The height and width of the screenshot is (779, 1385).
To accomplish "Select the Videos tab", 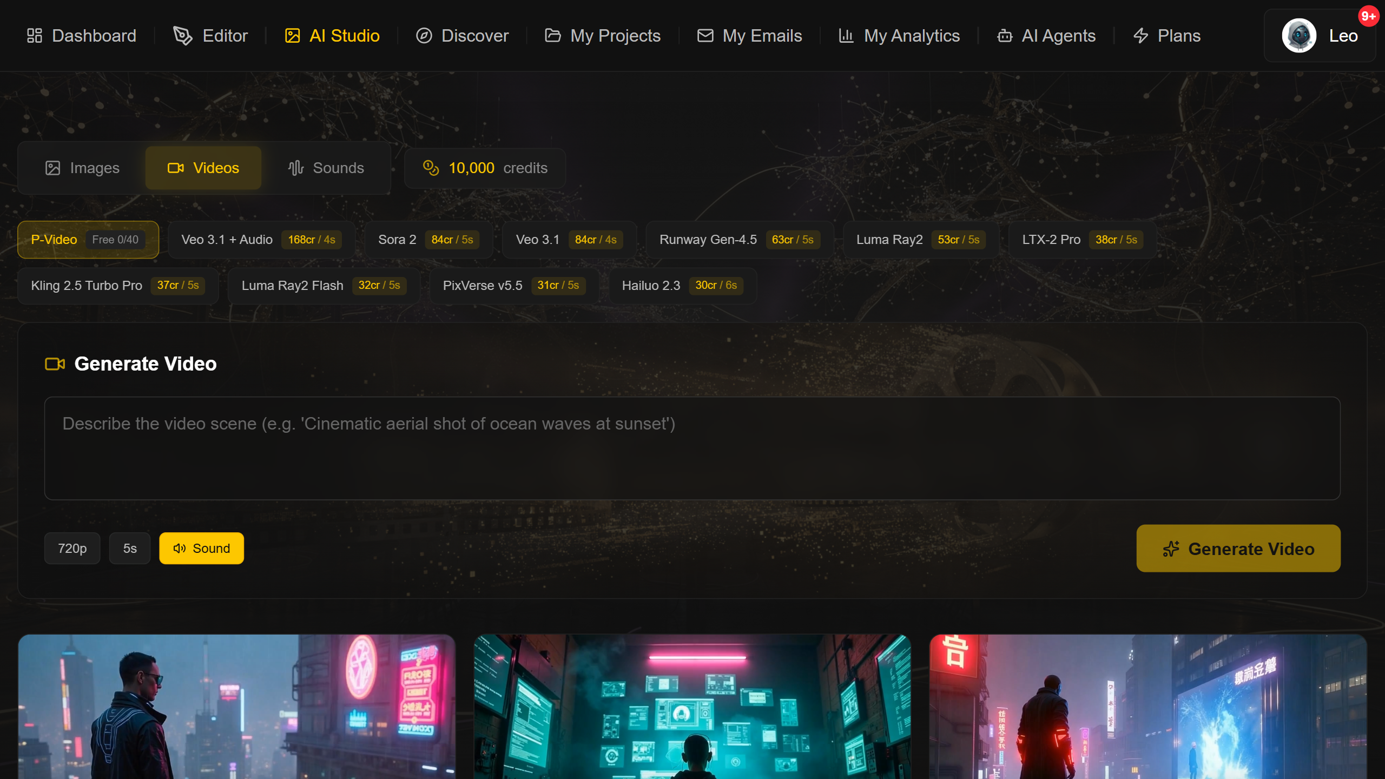I will [x=203, y=168].
